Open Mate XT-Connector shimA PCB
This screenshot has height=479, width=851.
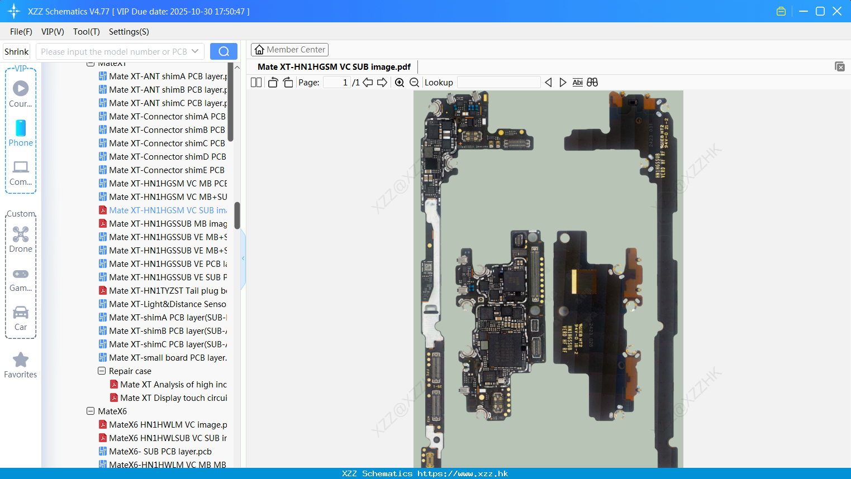(163, 116)
